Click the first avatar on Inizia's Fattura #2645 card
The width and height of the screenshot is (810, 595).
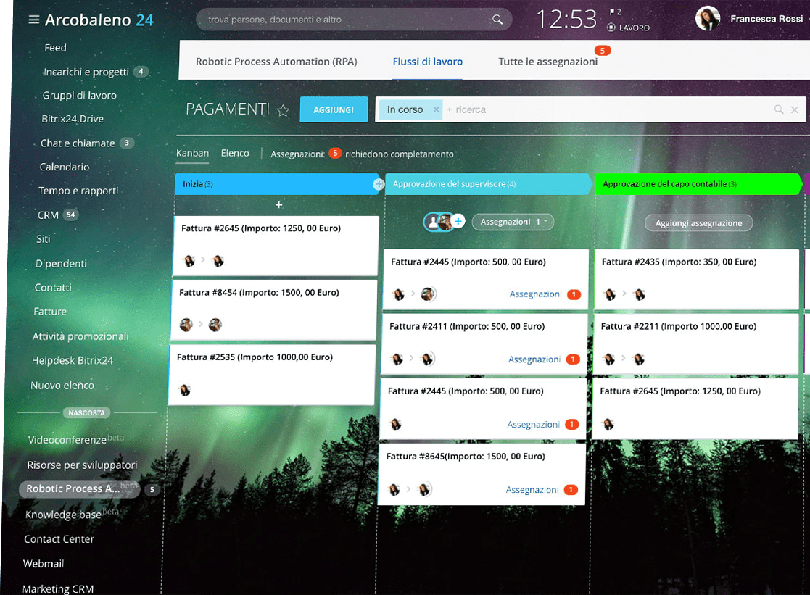[x=189, y=261]
